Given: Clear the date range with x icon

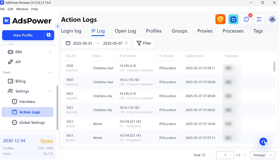Looking at the screenshot, I should (126, 43).
